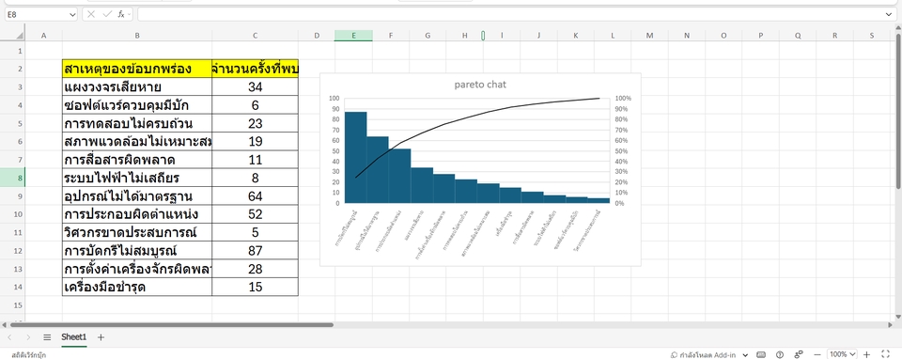Image resolution: width=902 pixels, height=359 pixels.
Task: Add a new sheet with plus button
Action: tap(101, 337)
